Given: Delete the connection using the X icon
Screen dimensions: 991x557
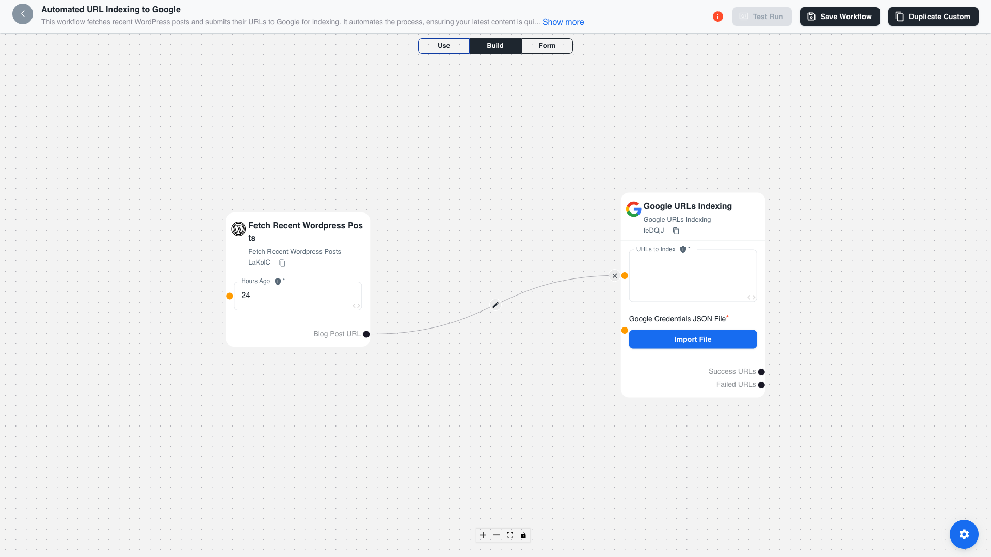Looking at the screenshot, I should click(x=615, y=275).
